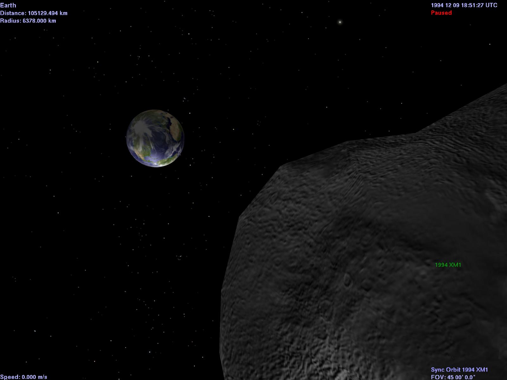507x380 pixels.
Task: Click the Sync Orbit 1994 XM1 status
Action: (x=459, y=370)
